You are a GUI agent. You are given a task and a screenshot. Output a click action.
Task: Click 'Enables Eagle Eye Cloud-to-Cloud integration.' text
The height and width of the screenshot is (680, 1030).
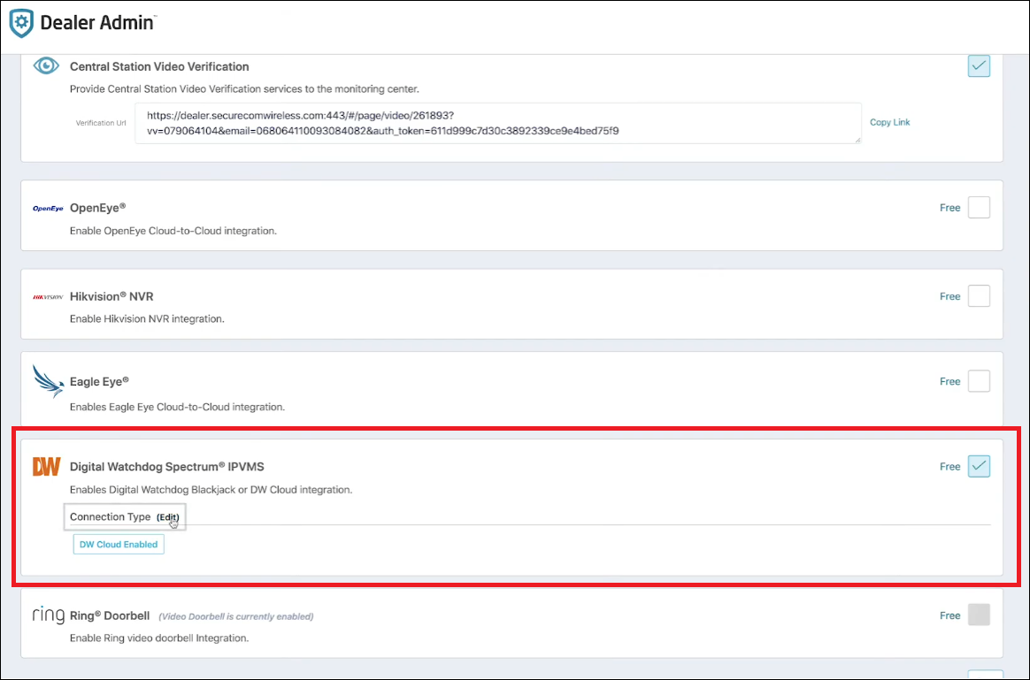tap(177, 407)
